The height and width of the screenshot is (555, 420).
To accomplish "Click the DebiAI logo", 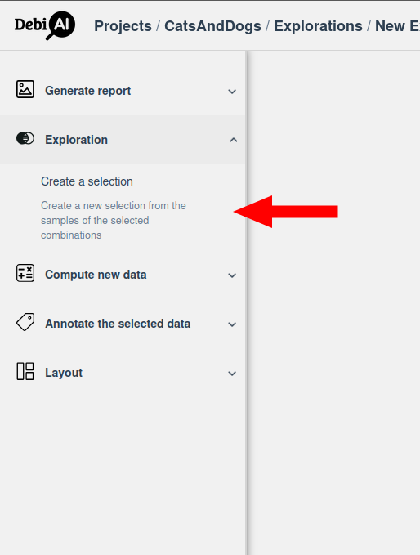I will 45,25.
